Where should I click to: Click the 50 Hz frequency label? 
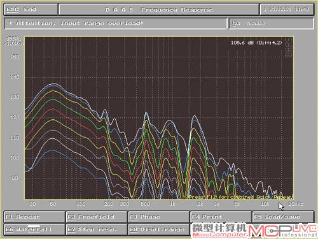coord(53,204)
